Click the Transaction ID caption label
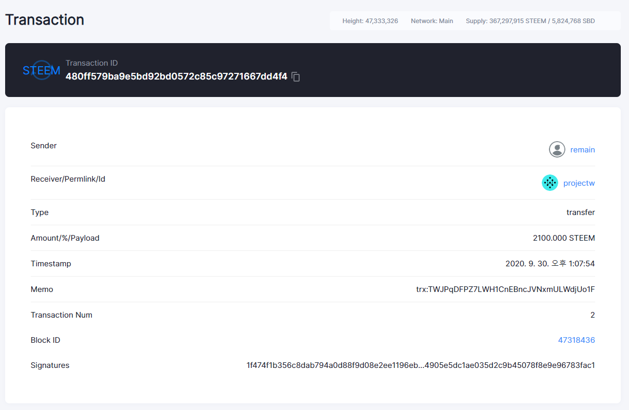Screen dimensions: 629x410 [92, 63]
